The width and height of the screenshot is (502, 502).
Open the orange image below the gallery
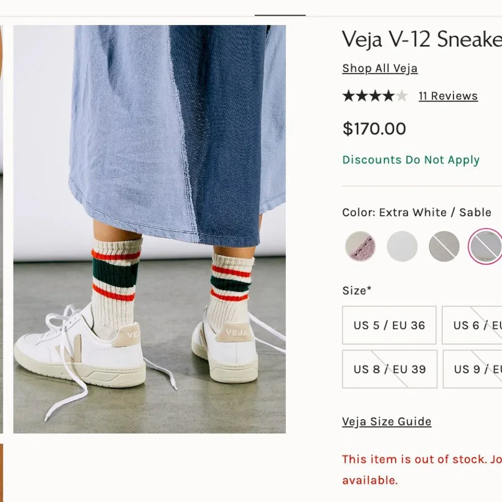(2, 472)
